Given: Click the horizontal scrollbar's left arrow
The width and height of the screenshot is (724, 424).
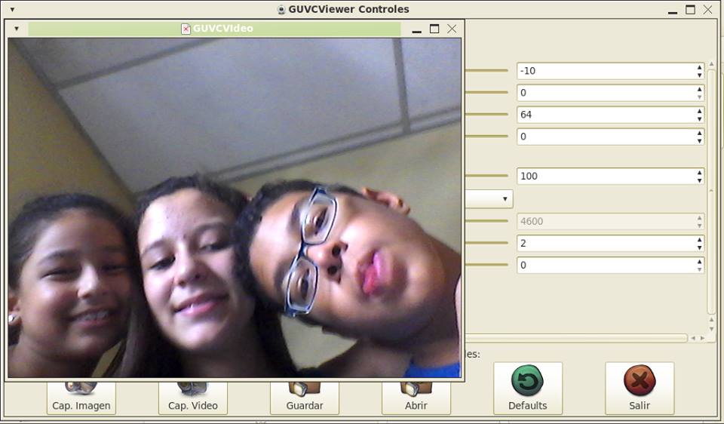Looking at the screenshot, I should pos(692,338).
